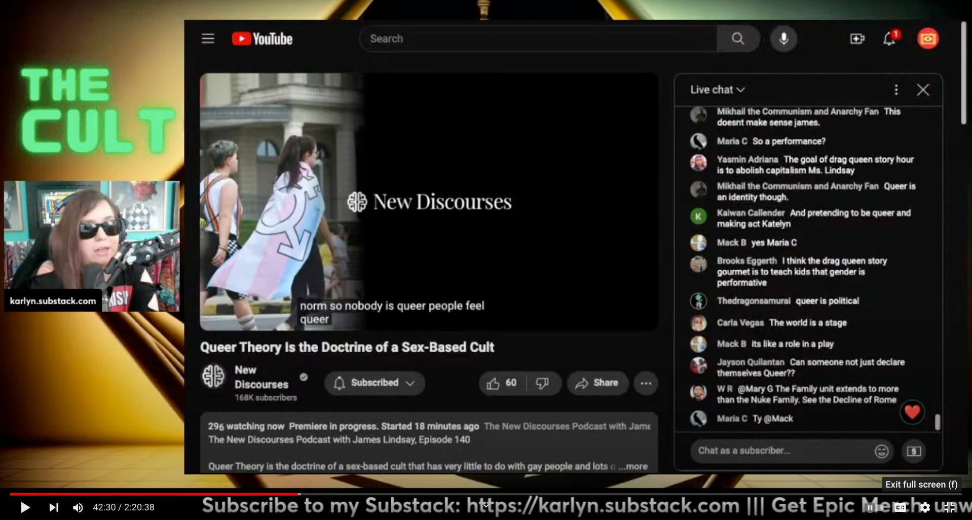Open the chat emoji picker
972x520 pixels.
click(881, 451)
